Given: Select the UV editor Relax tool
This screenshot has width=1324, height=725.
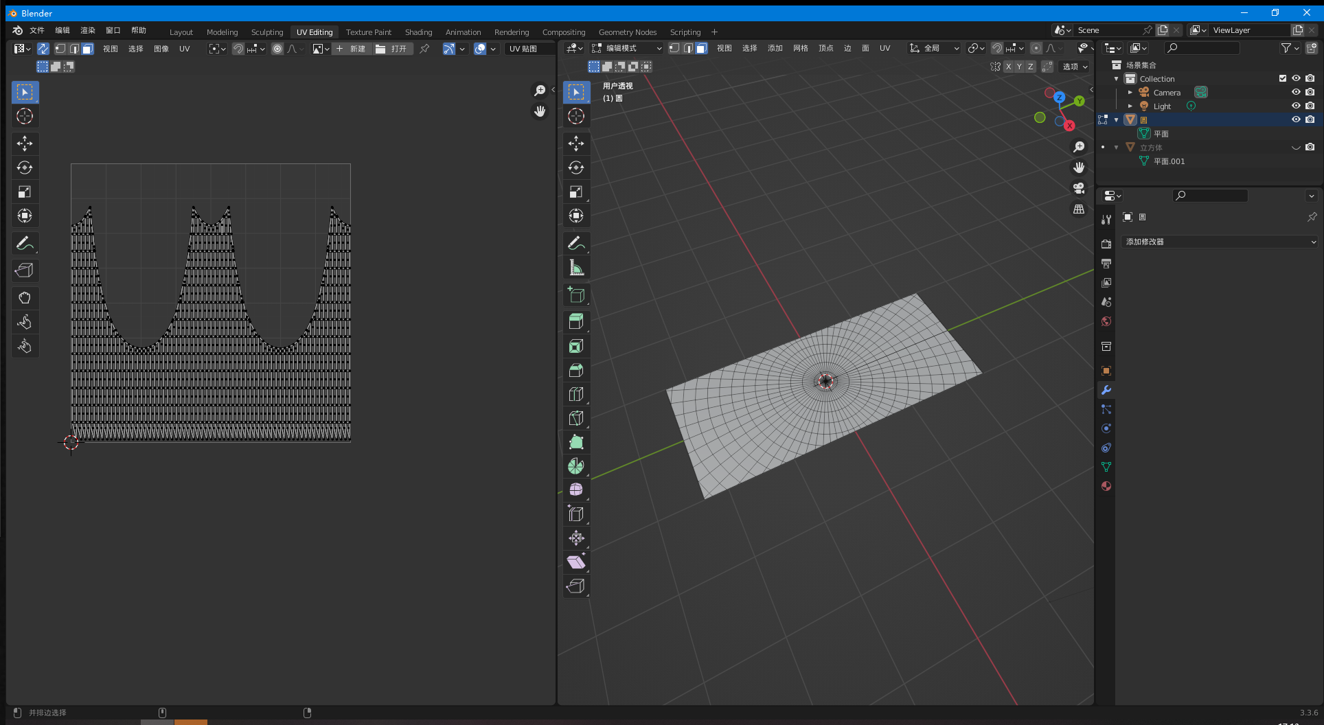Looking at the screenshot, I should point(25,322).
